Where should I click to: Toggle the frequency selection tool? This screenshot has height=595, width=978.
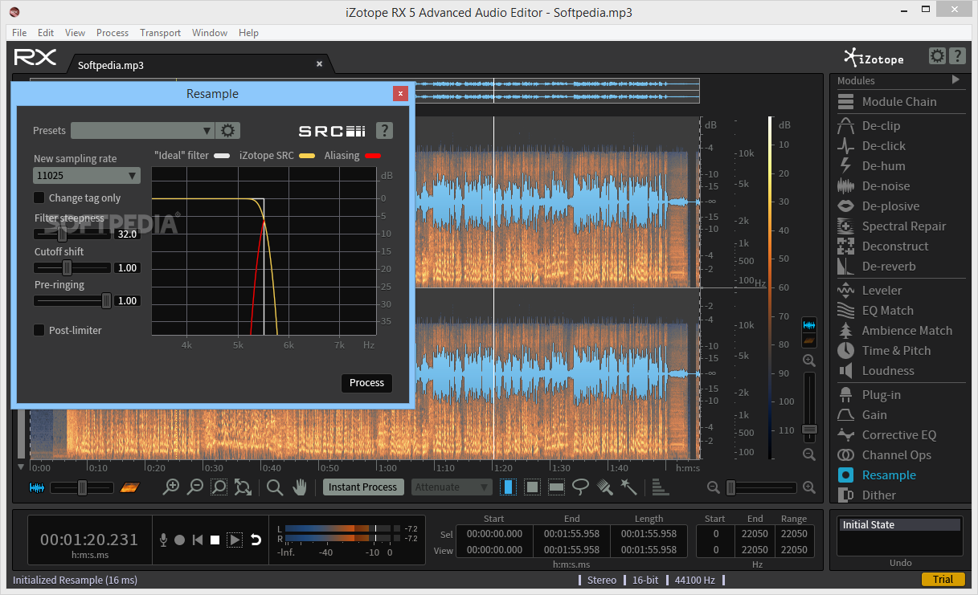(556, 487)
